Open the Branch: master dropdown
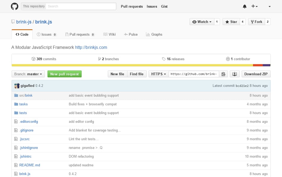This screenshot has width=282, height=177. point(28,74)
